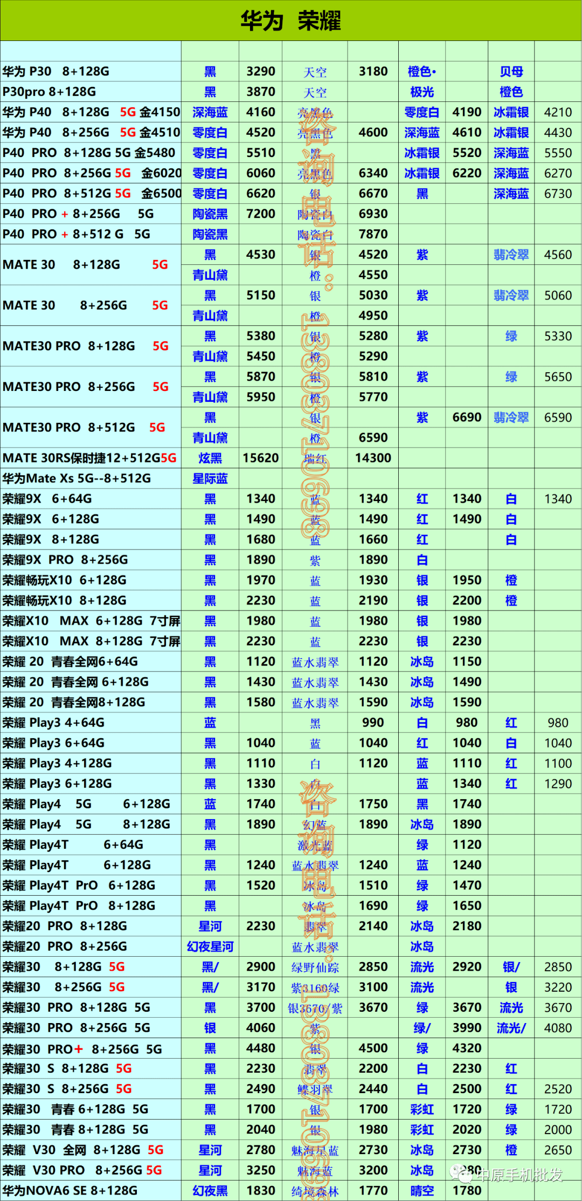Screen dimensions: 582x1201
Task: Click 彩虹 color in 荣耀30 青春 6+128G row
Action: coord(422,1110)
